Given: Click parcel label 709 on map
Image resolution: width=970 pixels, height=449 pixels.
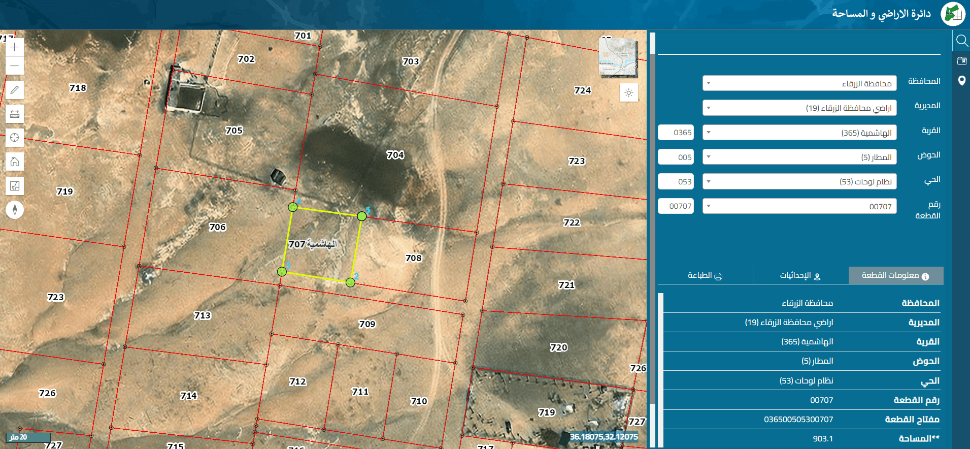Looking at the screenshot, I should click(x=367, y=324).
